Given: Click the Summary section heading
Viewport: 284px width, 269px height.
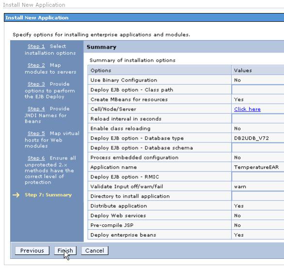Looking at the screenshot, I should [x=101, y=47].
